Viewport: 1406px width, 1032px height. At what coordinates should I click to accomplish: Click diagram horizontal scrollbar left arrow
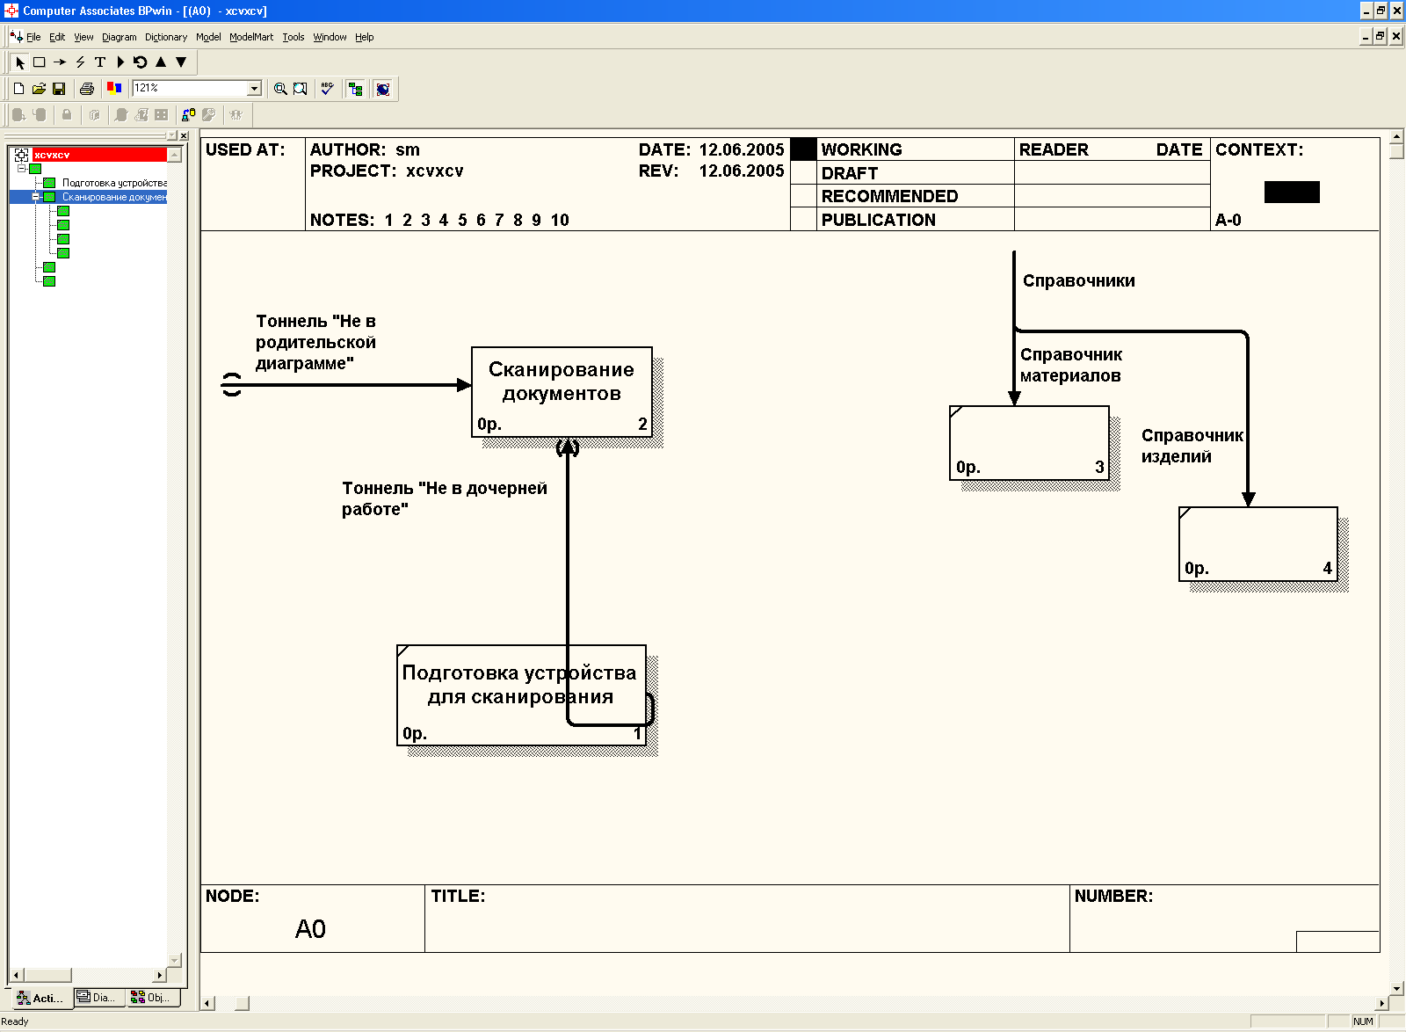[207, 1003]
